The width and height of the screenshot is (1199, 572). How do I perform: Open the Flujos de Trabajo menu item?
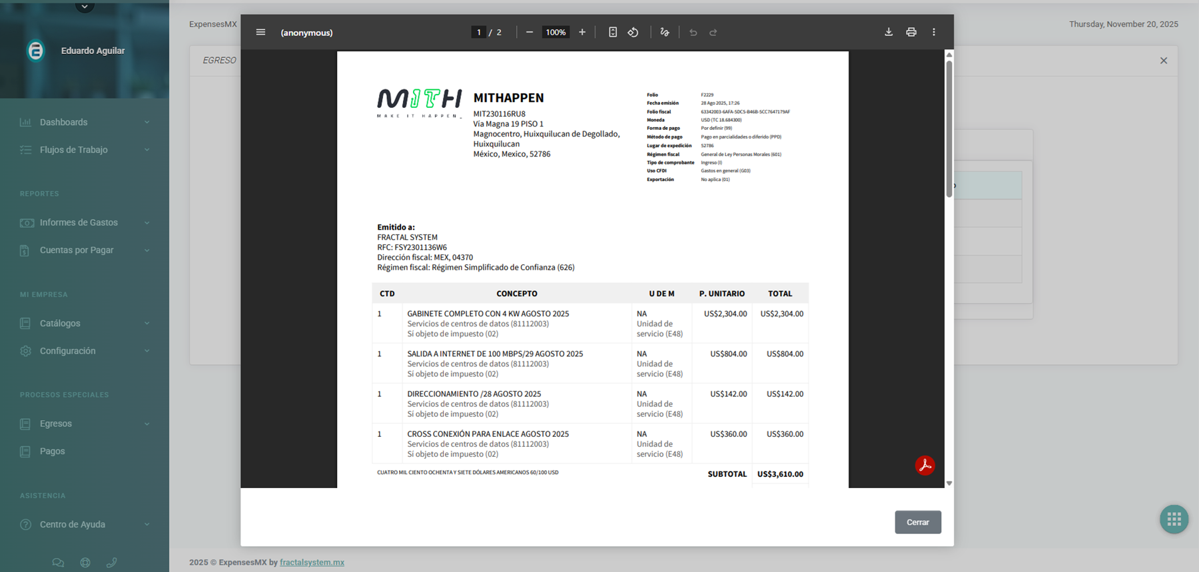coord(85,150)
